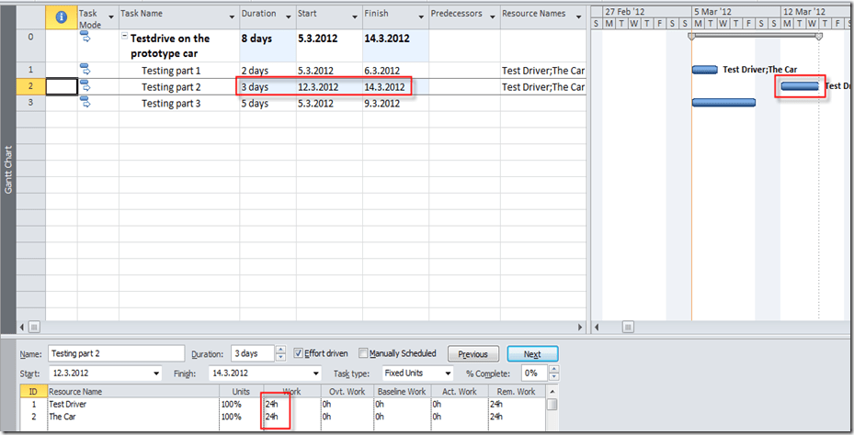
Task: Click the Testing part 3 Gantt bar
Action: click(x=723, y=103)
